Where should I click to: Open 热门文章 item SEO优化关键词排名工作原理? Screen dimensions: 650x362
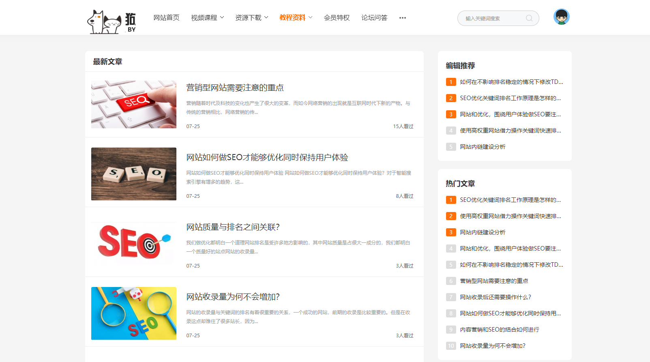tap(511, 200)
